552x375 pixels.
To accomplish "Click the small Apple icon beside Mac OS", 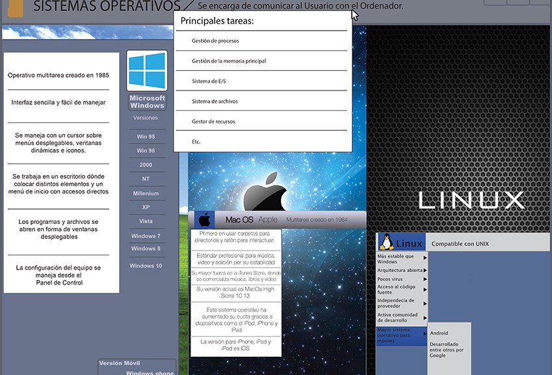I will [x=204, y=219].
